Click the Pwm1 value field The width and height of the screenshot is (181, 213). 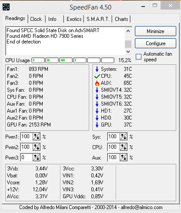click(27, 136)
